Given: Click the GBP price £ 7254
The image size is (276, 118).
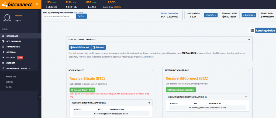Looking at the screenshot, I should pos(92,7).
